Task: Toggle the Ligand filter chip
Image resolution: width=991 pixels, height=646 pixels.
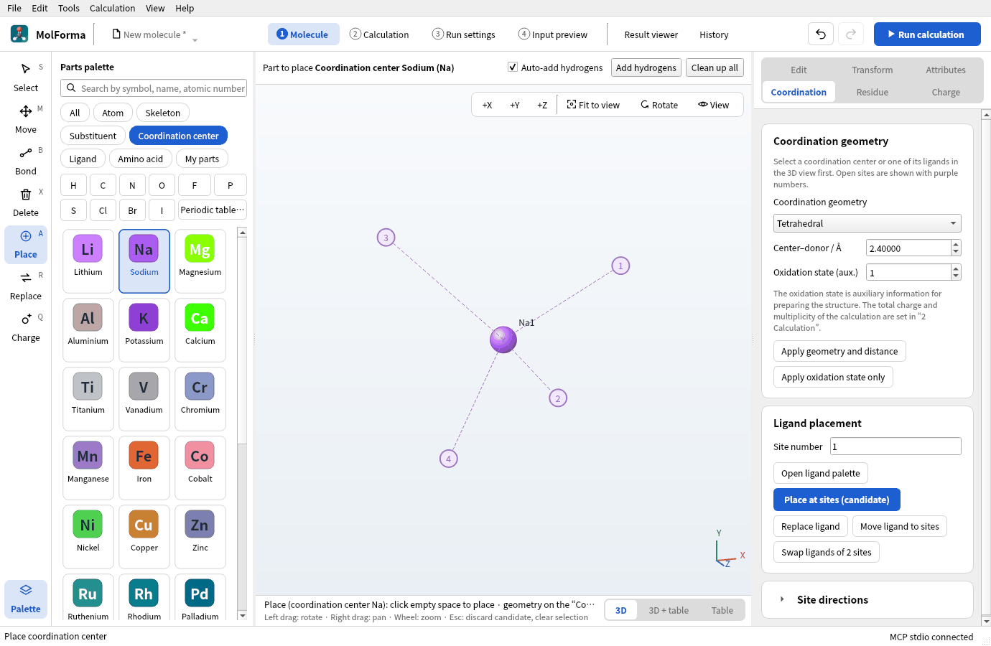Action: [x=83, y=159]
